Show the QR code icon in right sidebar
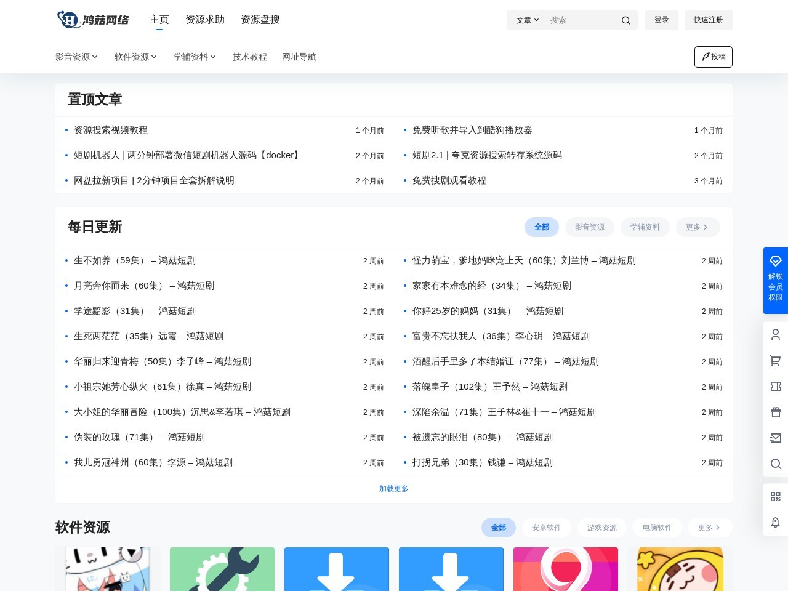The width and height of the screenshot is (788, 591). pyautogui.click(x=776, y=496)
